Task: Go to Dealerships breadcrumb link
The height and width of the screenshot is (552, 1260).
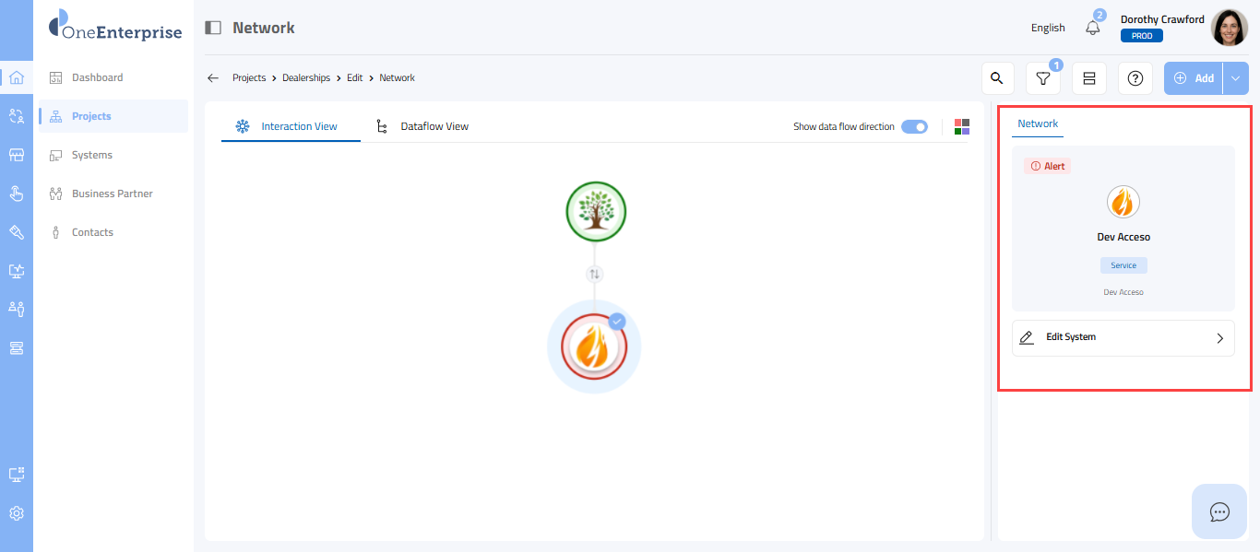Action: click(x=305, y=78)
